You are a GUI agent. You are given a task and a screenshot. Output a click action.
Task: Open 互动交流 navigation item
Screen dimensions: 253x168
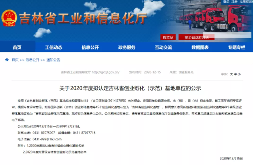point(163,47)
